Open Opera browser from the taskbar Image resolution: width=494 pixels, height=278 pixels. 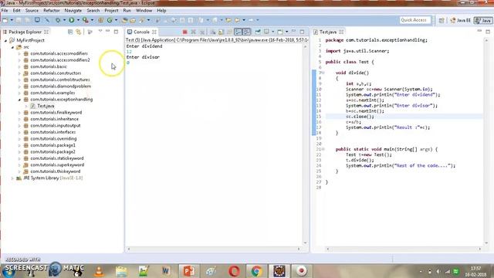pos(234,271)
